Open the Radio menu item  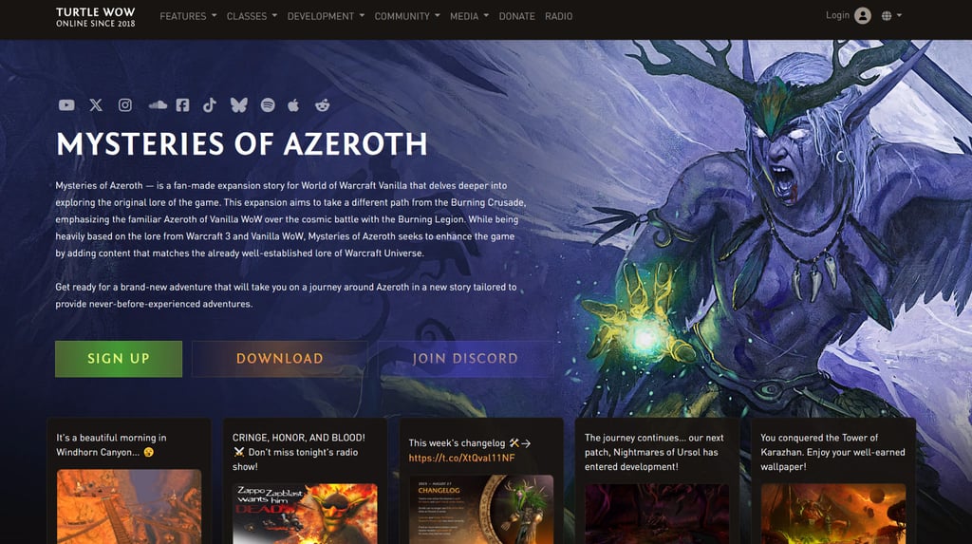click(558, 16)
